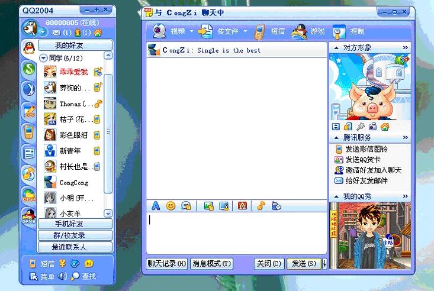Open the news page sidebar icon
Image resolution: width=434 pixels, height=291 pixels.
(29, 154)
